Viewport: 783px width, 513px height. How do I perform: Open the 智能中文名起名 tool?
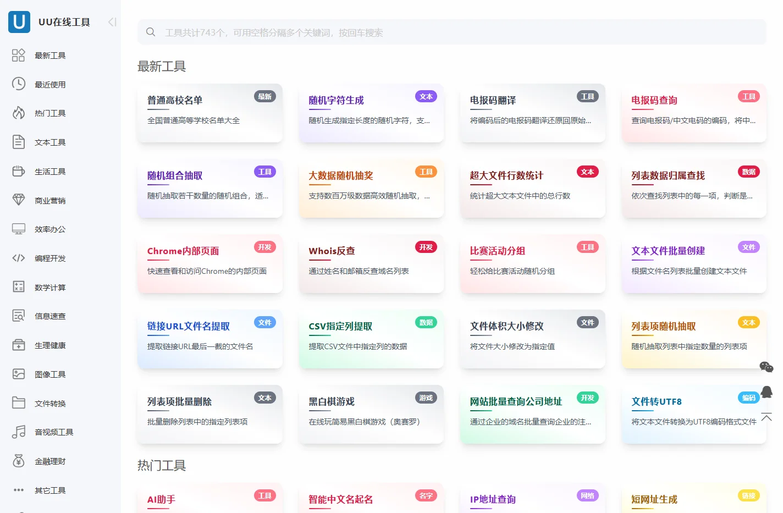371,498
